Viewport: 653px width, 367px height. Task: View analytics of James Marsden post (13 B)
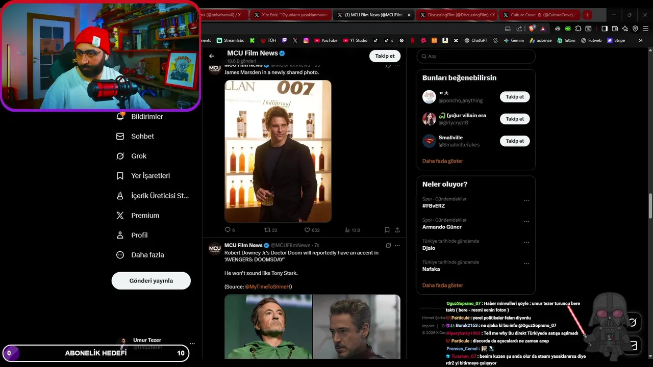pyautogui.click(x=352, y=230)
